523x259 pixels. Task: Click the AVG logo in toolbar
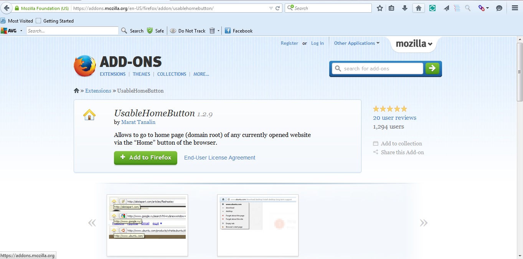click(x=9, y=31)
